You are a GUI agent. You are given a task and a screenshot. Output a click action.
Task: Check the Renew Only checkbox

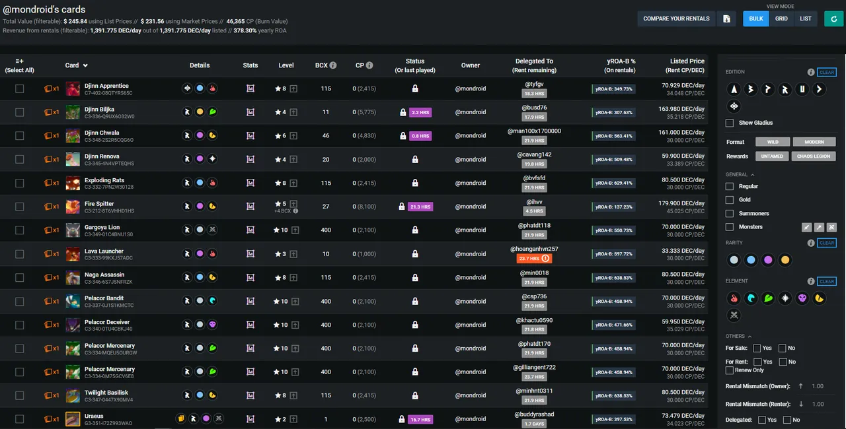(x=730, y=370)
